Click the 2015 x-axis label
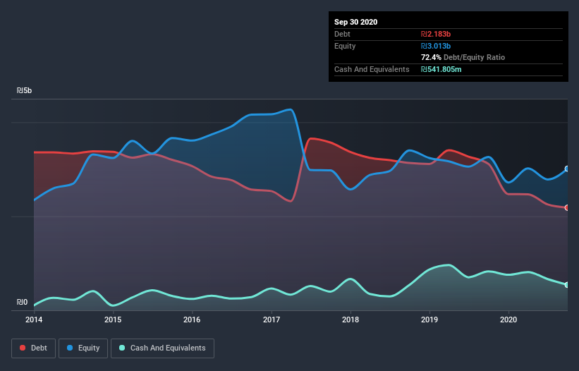 (113, 320)
